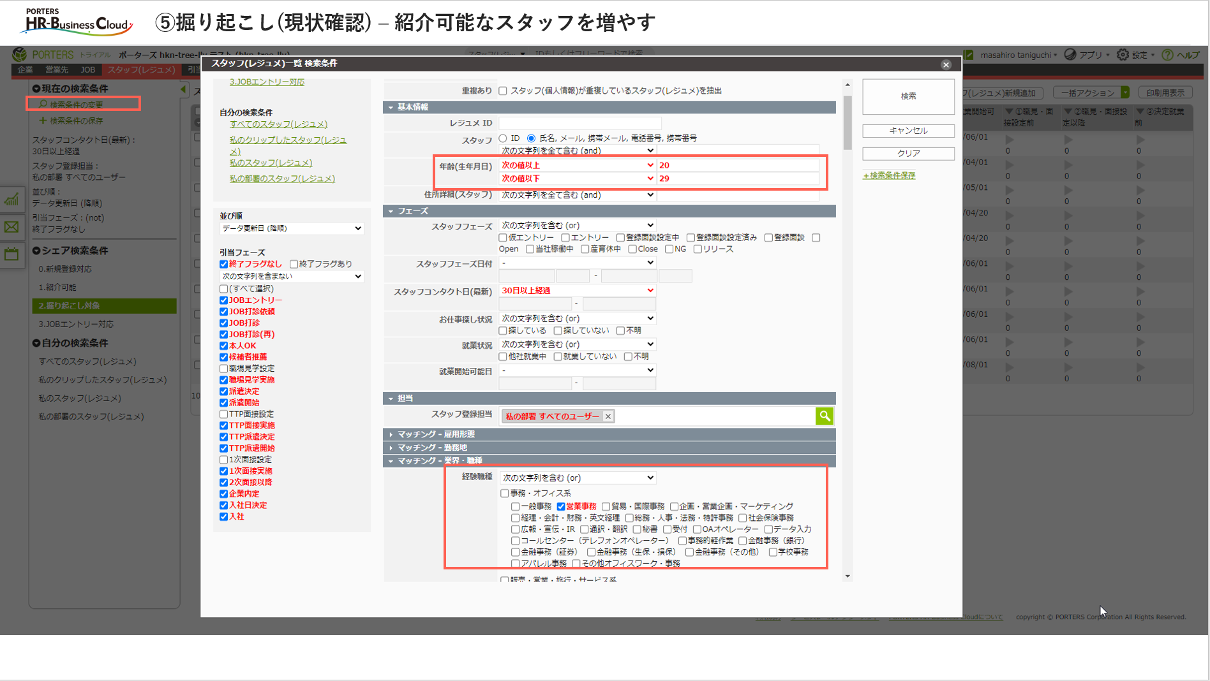The height and width of the screenshot is (681, 1210).
Task: Uncheck the 営業事務 checkbox
Action: [561, 506]
